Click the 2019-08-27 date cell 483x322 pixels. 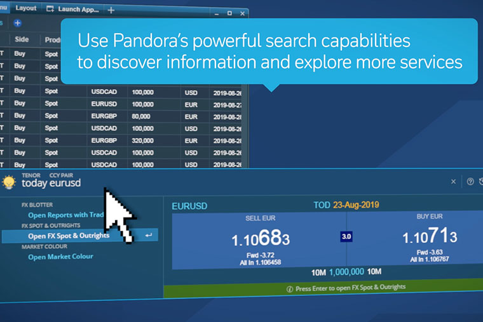click(x=228, y=105)
